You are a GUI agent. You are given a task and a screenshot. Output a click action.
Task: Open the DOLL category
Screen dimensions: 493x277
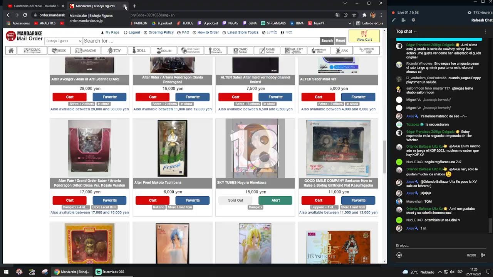[138, 50]
